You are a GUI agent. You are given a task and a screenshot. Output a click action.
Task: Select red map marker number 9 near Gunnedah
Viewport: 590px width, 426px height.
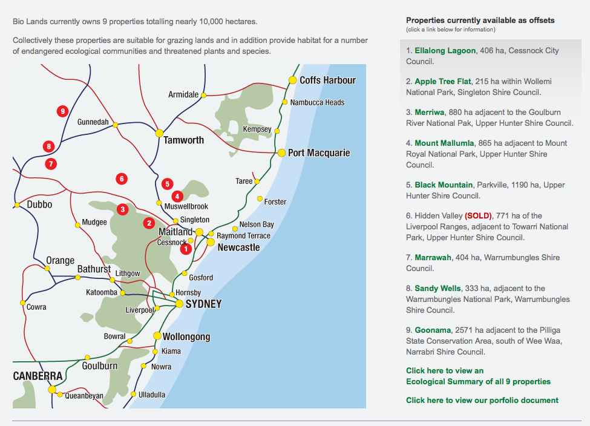point(62,111)
